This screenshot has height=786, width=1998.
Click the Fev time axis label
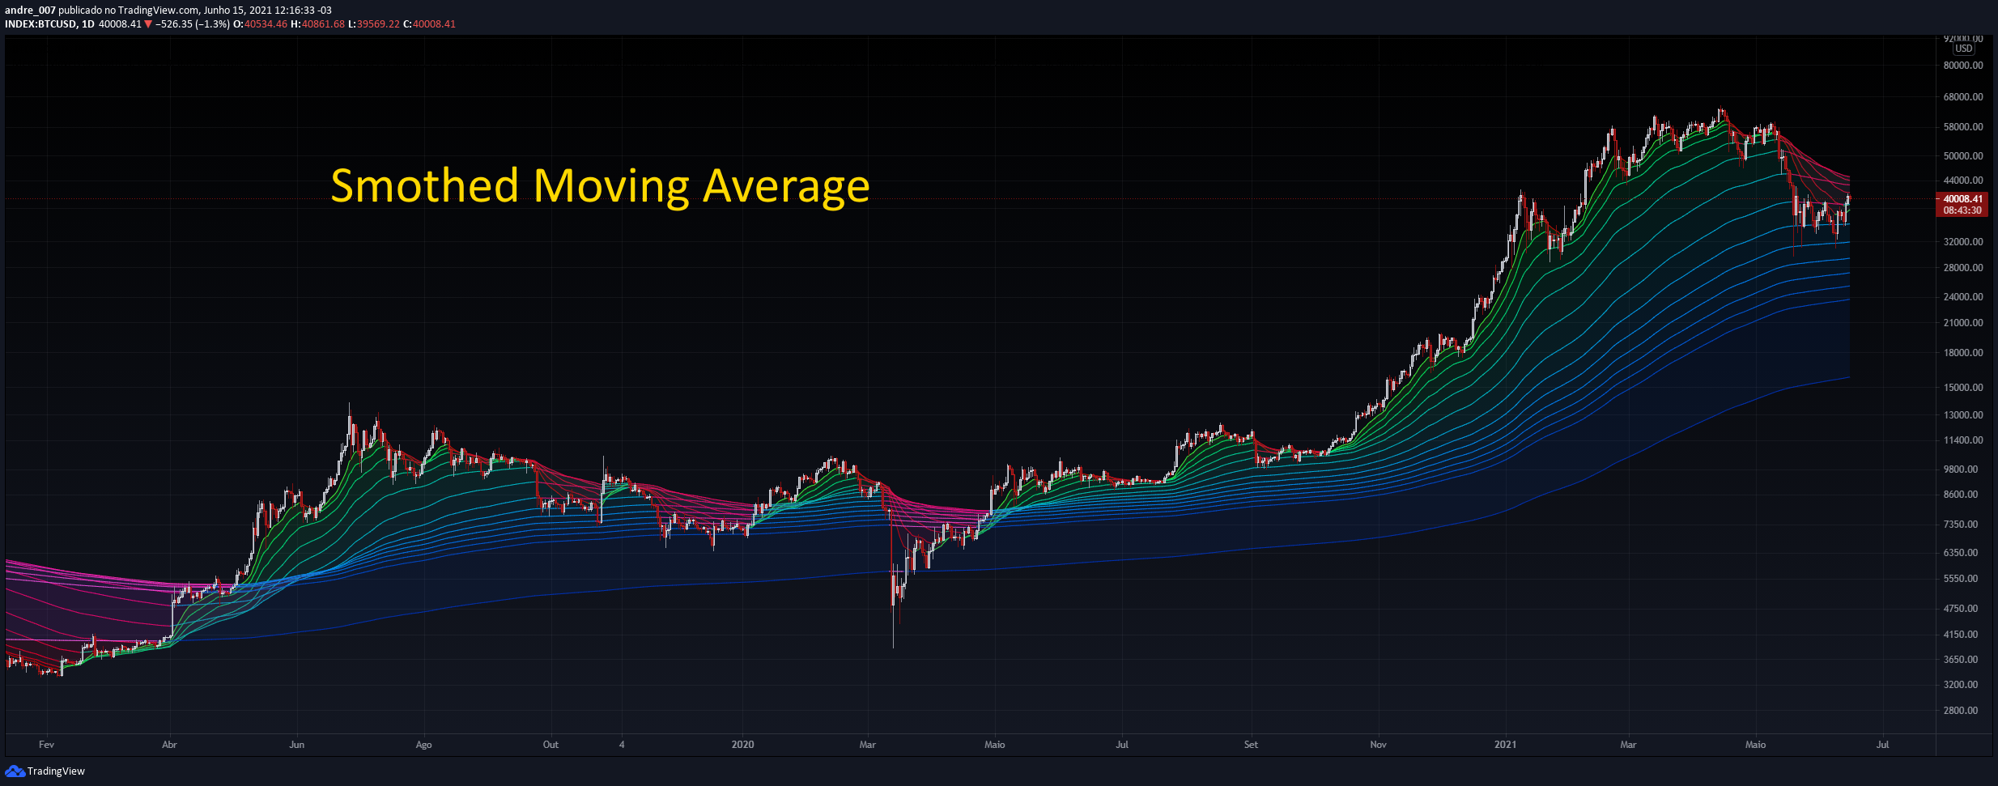coord(46,745)
